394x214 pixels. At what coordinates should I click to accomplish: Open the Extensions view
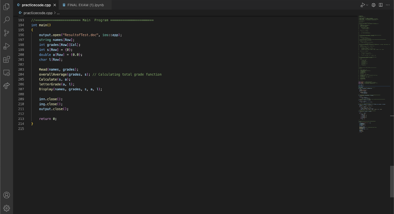pyautogui.click(x=7, y=59)
